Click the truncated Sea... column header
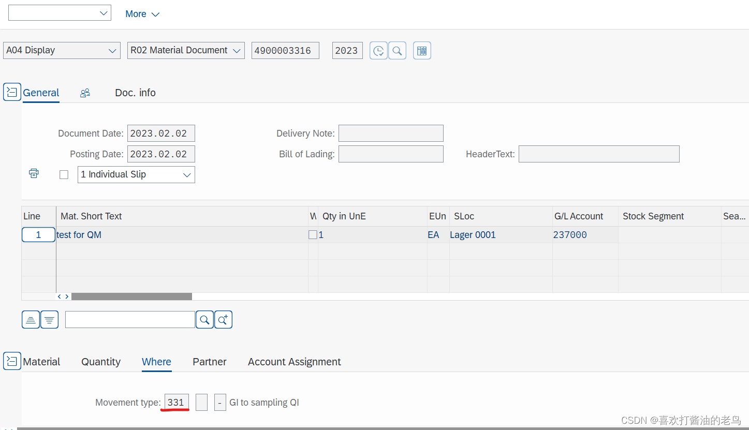Image resolution: width=749 pixels, height=430 pixels. (x=735, y=216)
